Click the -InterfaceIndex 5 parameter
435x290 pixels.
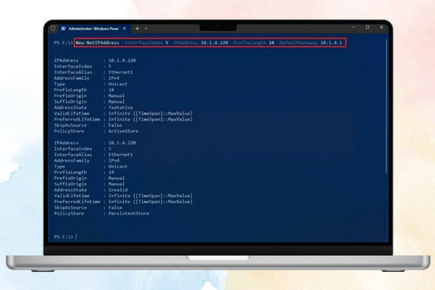[145, 43]
